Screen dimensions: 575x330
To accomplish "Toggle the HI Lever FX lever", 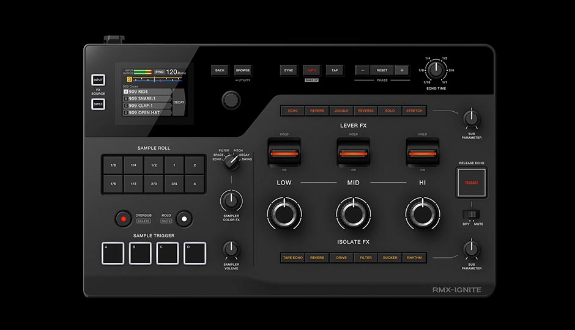I will coord(423,153).
